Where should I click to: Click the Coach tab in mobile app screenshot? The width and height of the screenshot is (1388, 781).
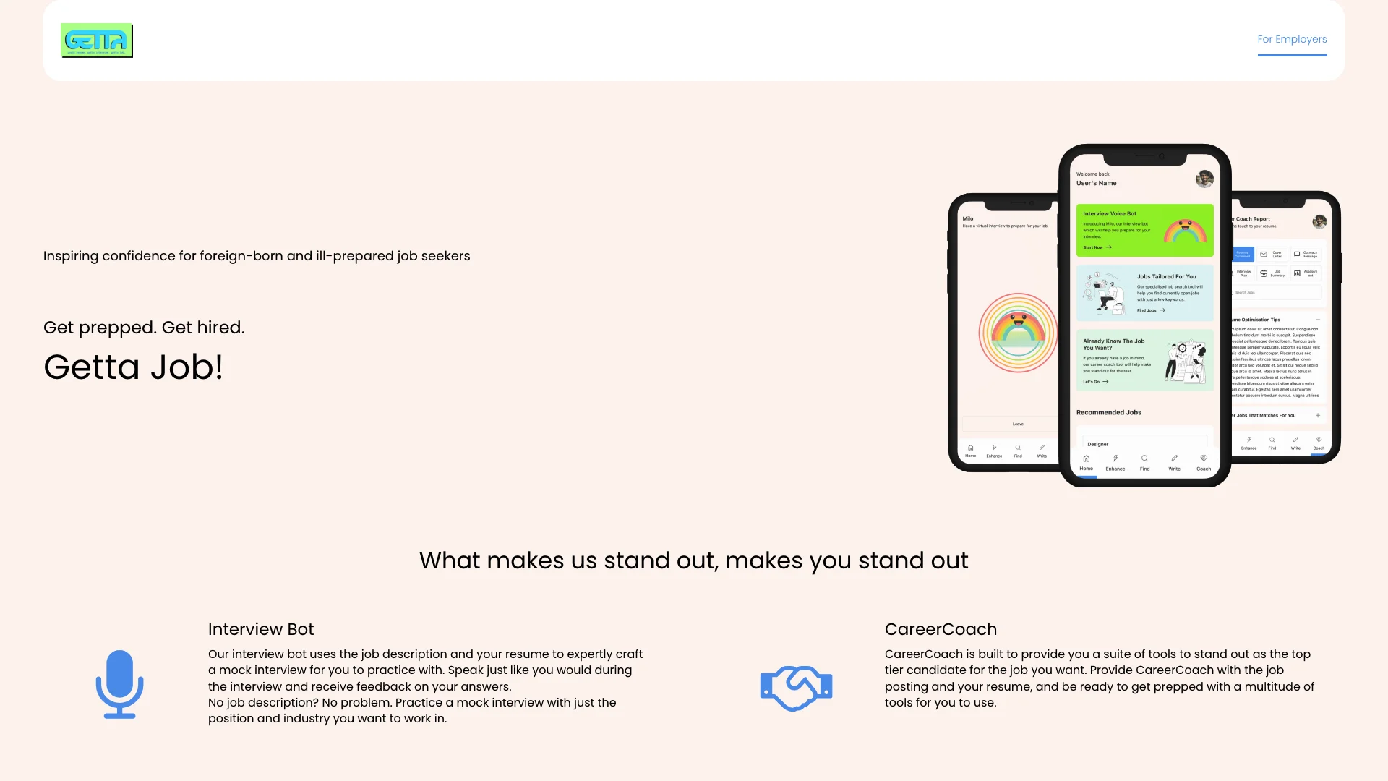coord(1204,467)
